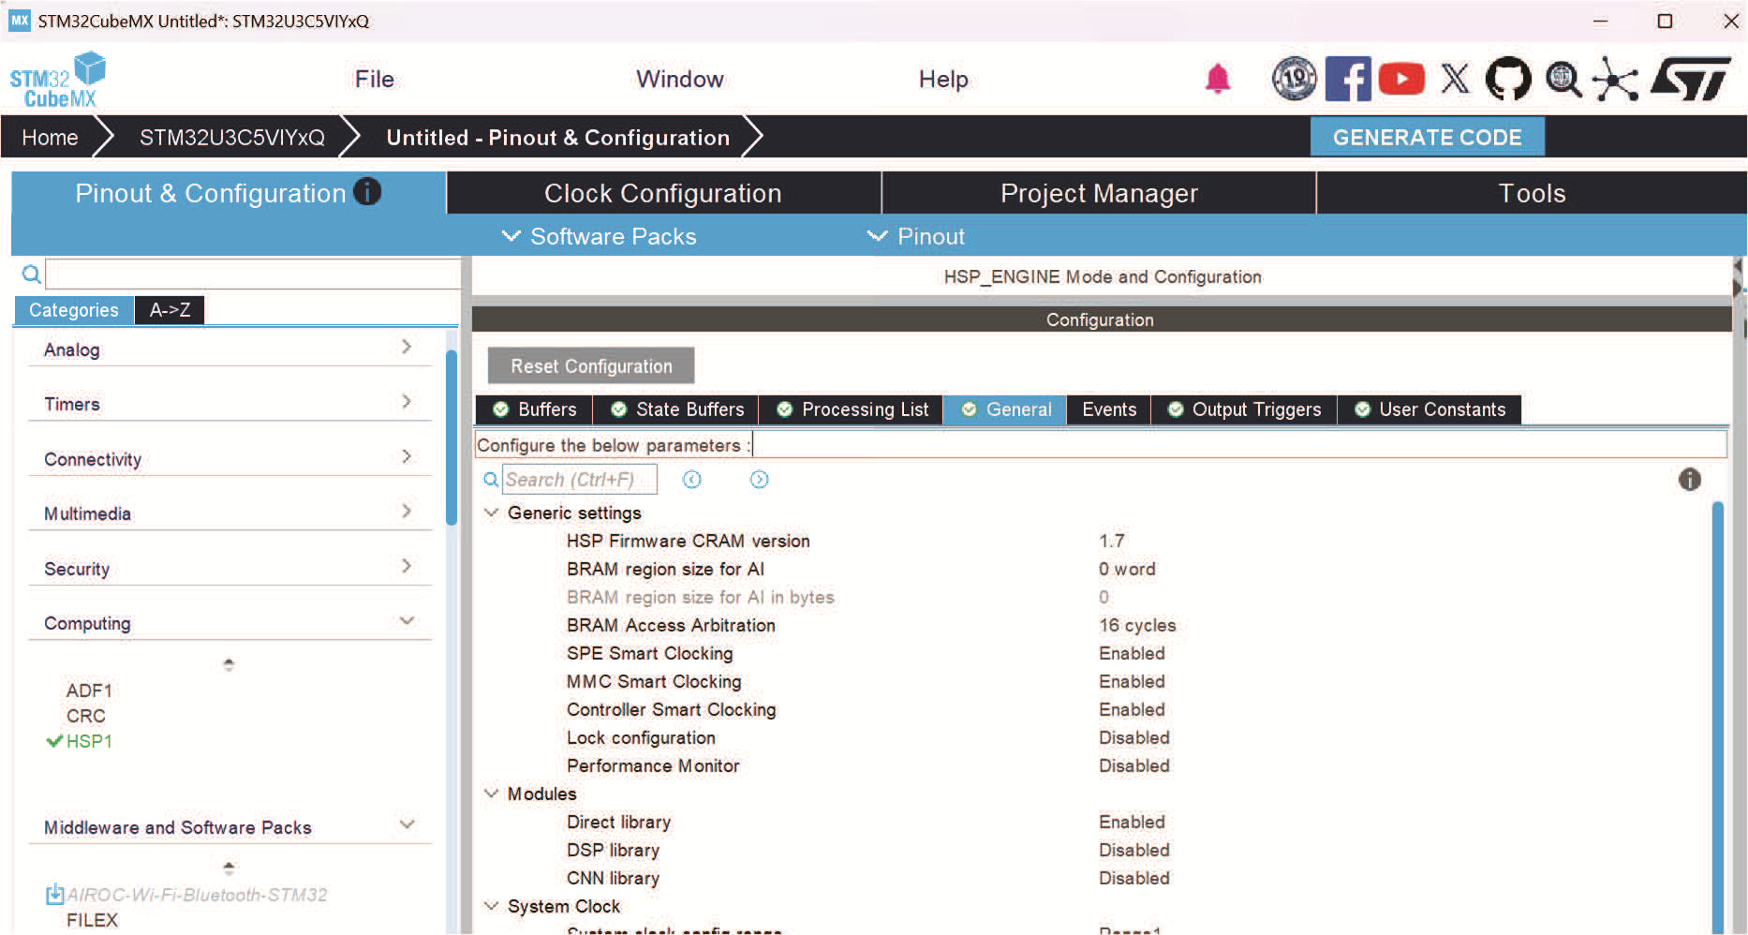Open the Help menu
This screenshot has width=1748, height=935.
pyautogui.click(x=943, y=79)
